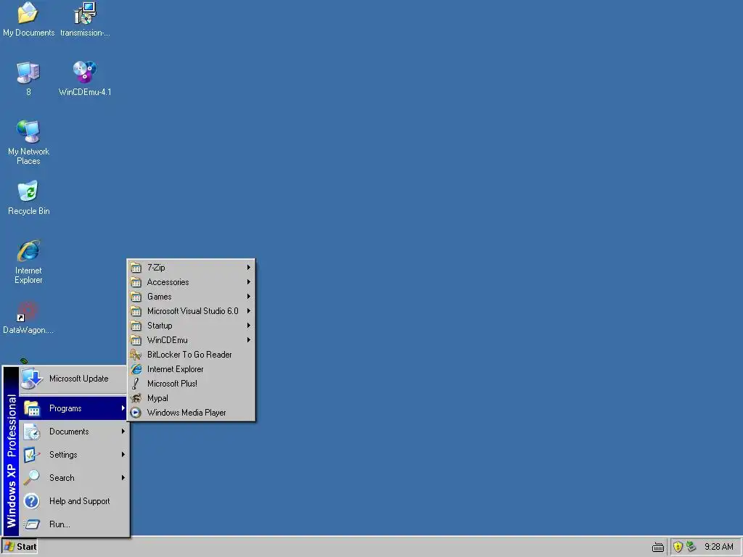Click the Microsoft Update globe icon
This screenshot has width=743, height=557.
point(32,379)
